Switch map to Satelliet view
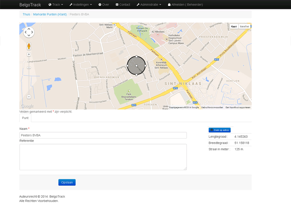Screen dimensions: 291x203 click(x=244, y=27)
